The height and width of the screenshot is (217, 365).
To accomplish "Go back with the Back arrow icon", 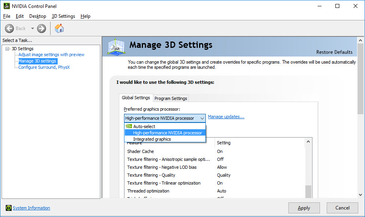I will (x=9, y=28).
